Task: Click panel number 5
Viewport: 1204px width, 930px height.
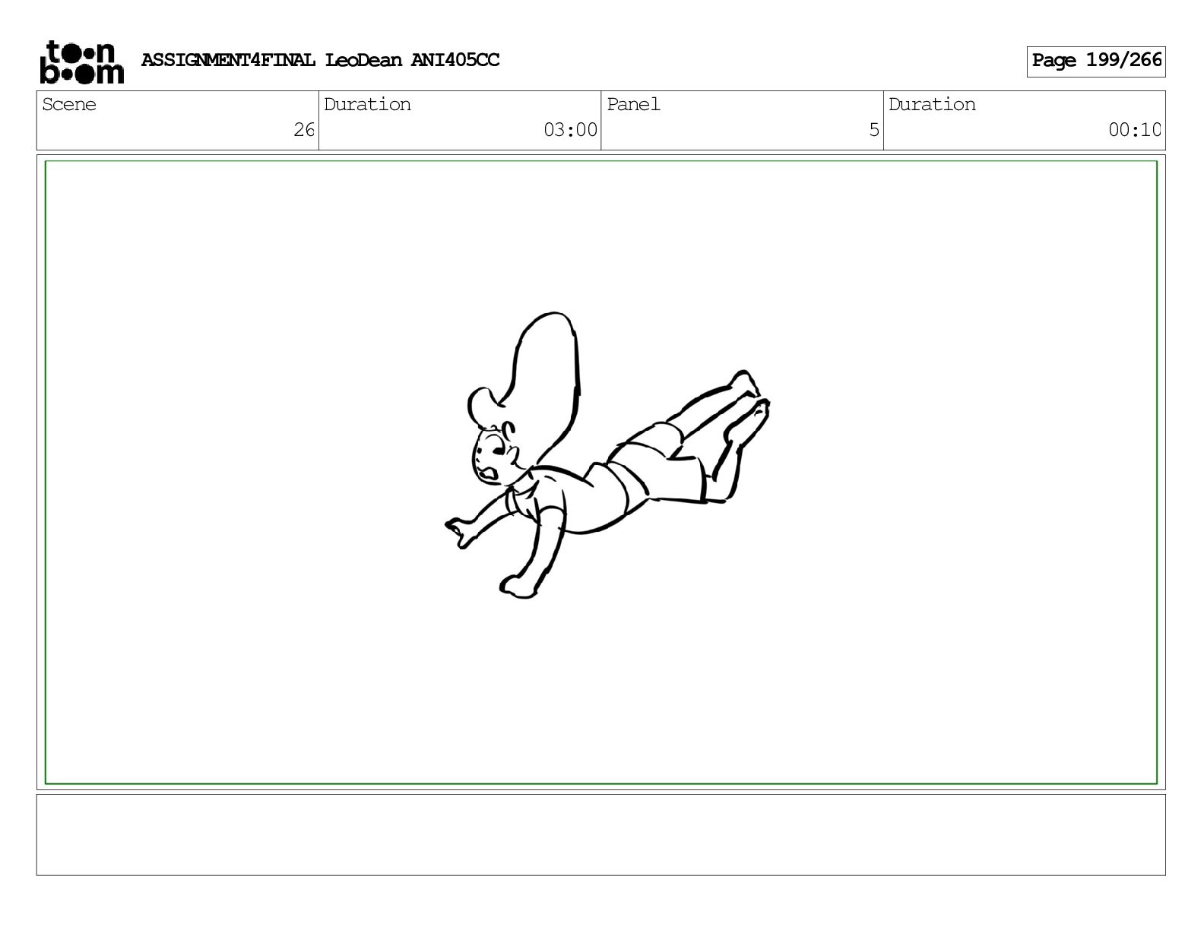Action: 874,130
